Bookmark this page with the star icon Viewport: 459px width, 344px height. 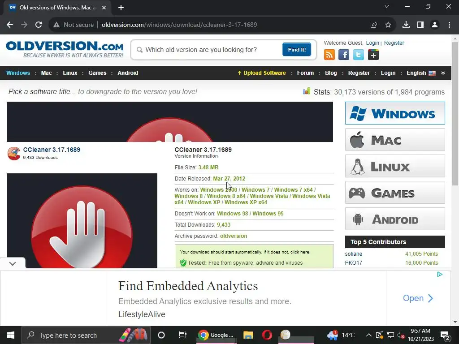[x=388, y=25]
